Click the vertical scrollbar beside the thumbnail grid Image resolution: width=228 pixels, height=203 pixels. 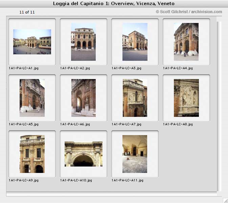tap(219, 106)
